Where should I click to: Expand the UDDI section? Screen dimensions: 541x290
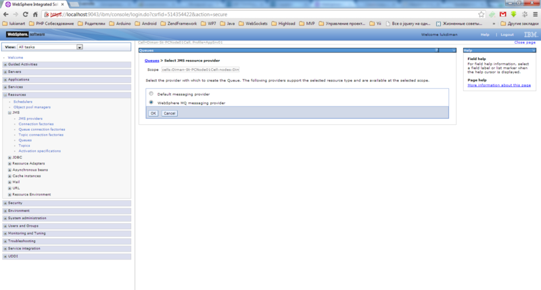(x=5, y=256)
